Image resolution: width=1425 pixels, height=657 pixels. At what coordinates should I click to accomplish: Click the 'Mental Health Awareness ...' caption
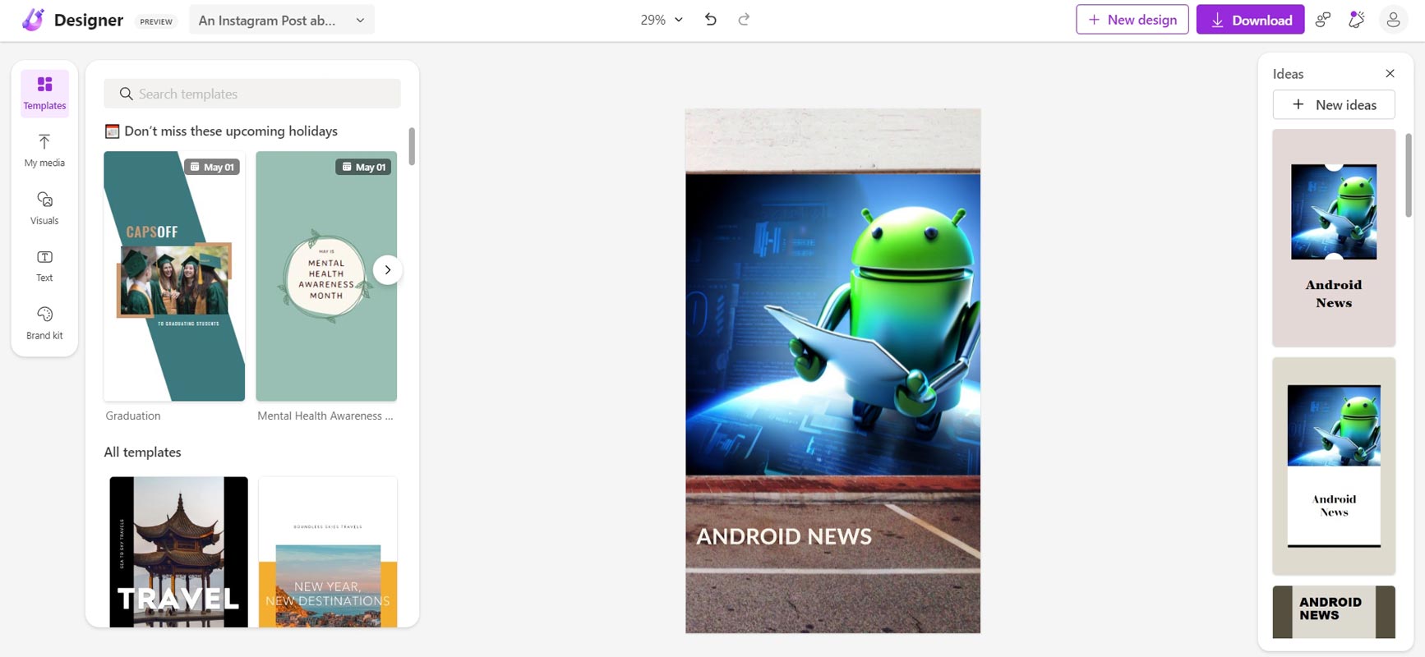pos(325,416)
